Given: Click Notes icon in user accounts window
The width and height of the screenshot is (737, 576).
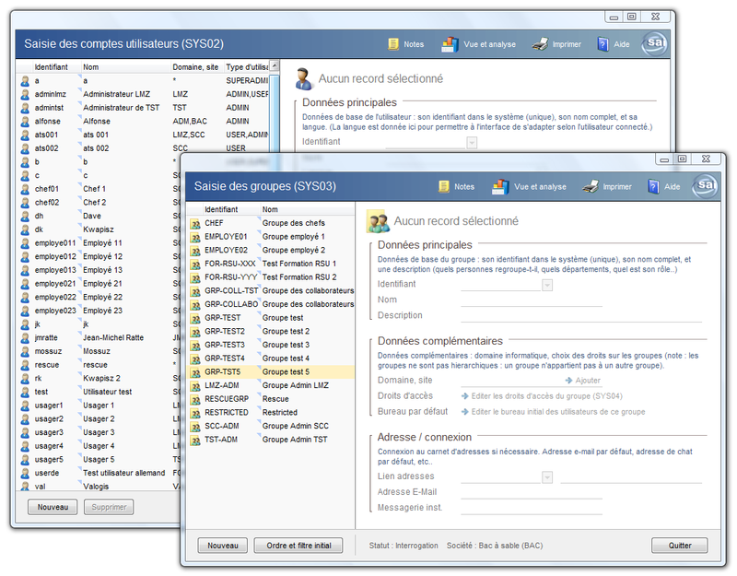Looking at the screenshot, I should 393,43.
